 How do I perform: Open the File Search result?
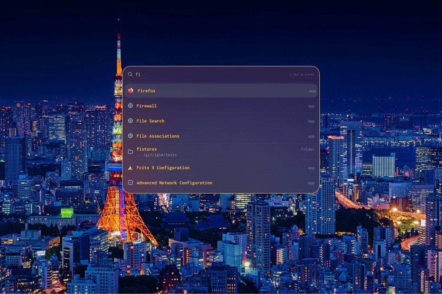[x=221, y=121]
